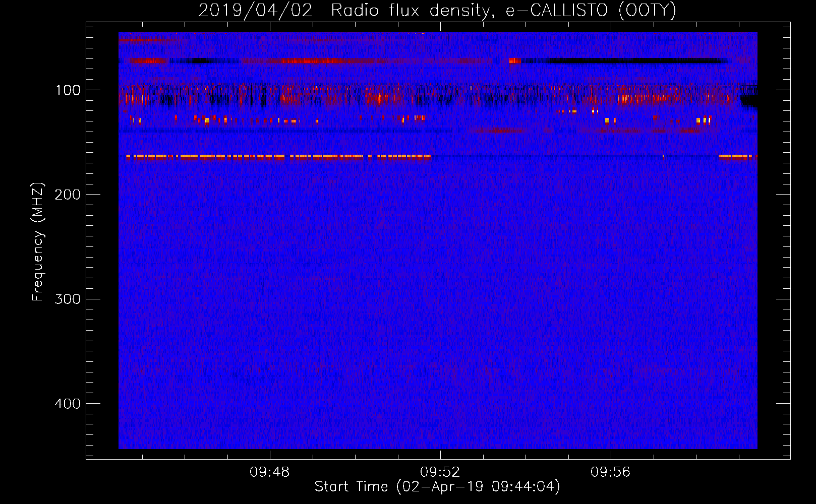Click the "Start Time (02-Apr-19 09:44:04)" label
The image size is (816, 504).
(x=437, y=487)
